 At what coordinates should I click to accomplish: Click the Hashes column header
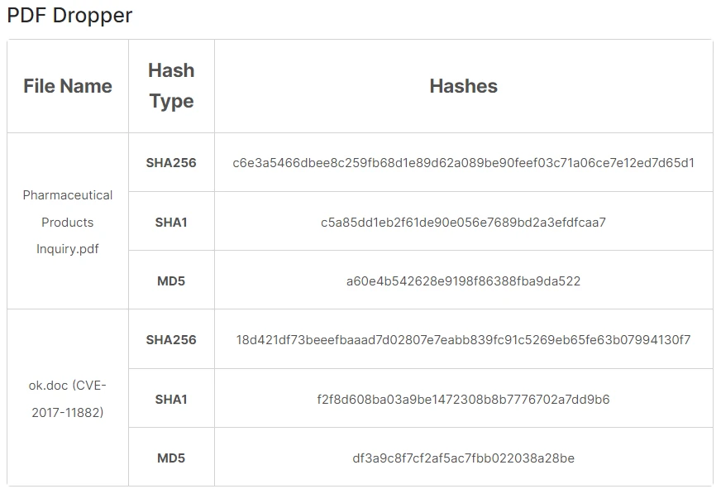point(463,86)
